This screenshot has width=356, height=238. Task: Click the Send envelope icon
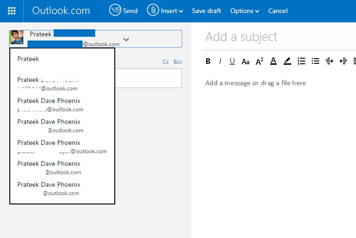tap(115, 10)
